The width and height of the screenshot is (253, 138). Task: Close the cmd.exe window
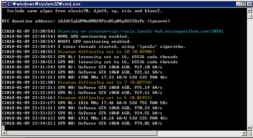(x=249, y=4)
